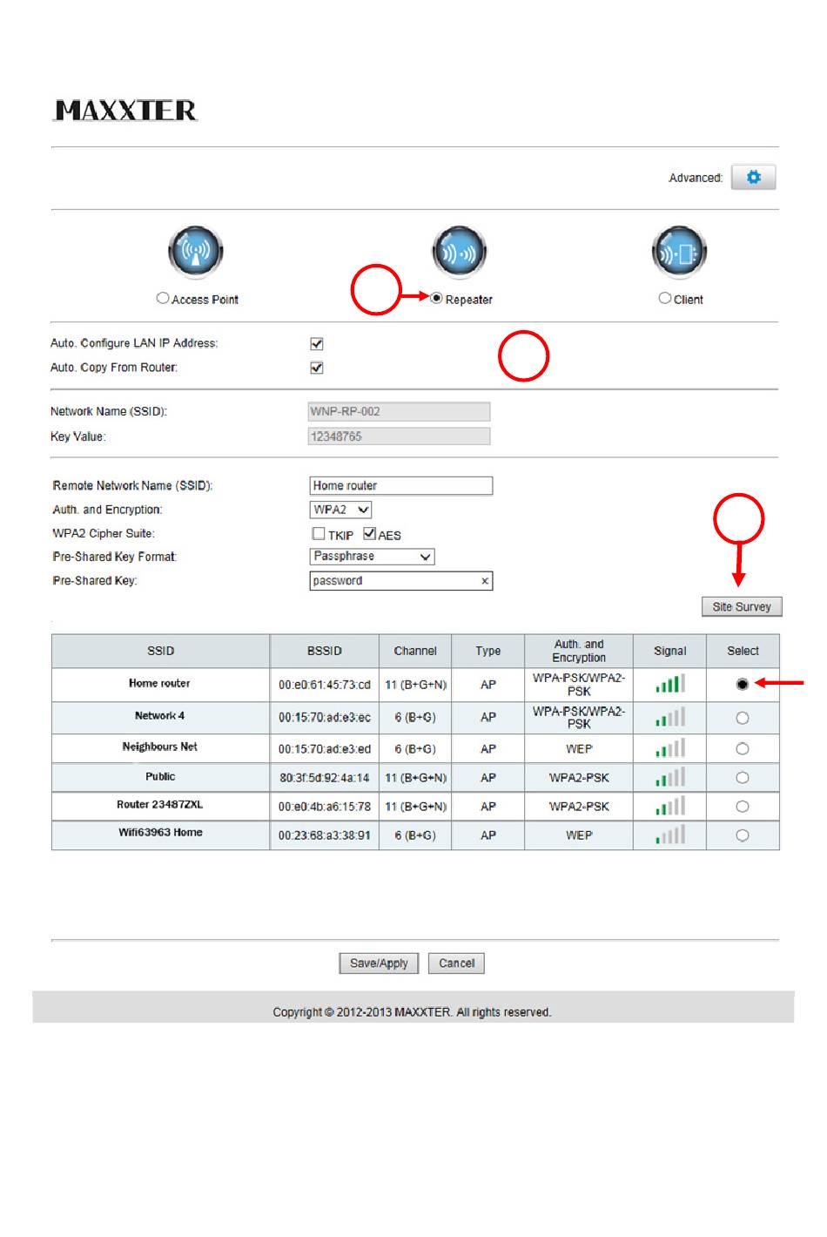Screen dimensions: 827x1237
Task: Click the Advanced label
Action: (696, 178)
